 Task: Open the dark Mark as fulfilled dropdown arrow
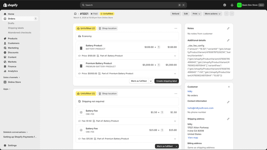click(177, 146)
